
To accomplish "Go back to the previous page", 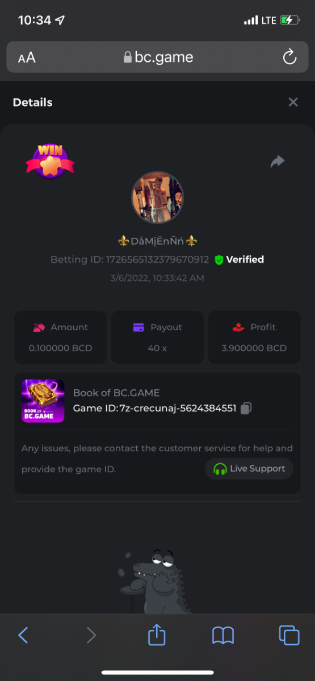I will (x=23, y=635).
